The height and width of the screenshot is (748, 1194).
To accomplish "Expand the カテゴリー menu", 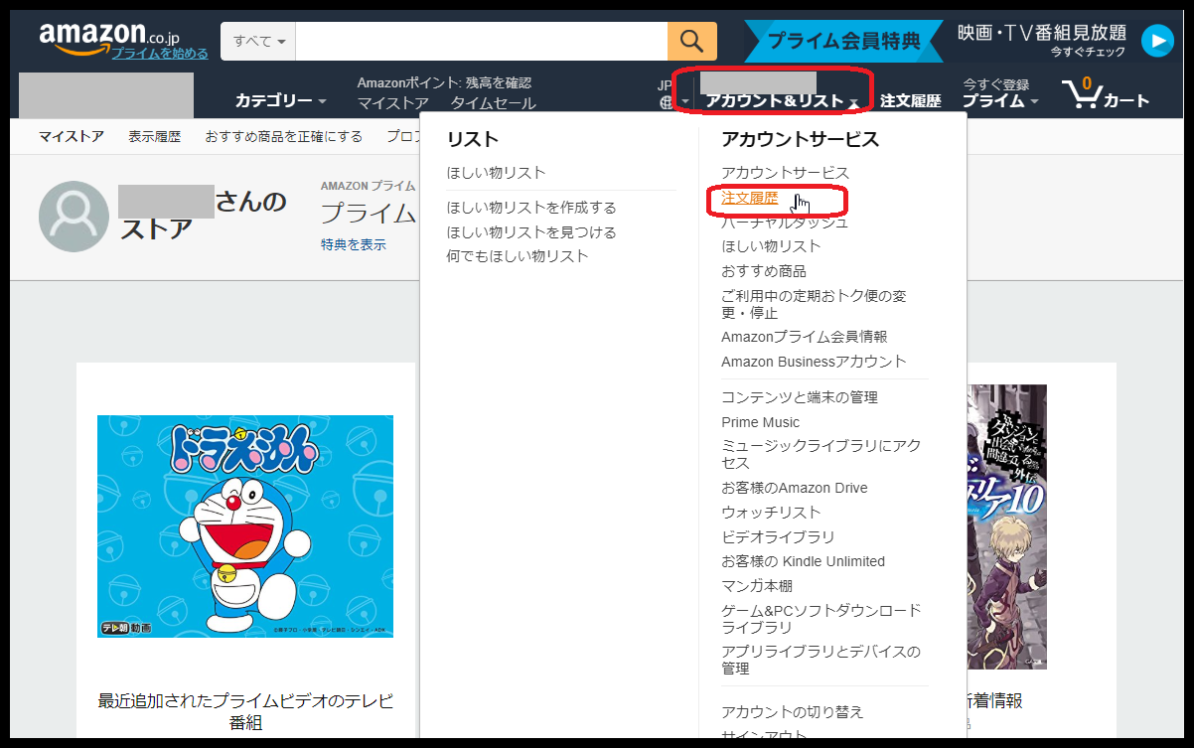I will [280, 100].
